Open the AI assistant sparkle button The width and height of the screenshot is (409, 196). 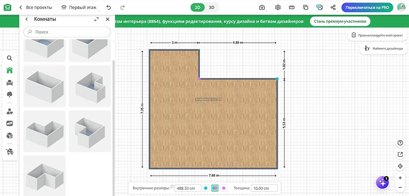click(382, 182)
